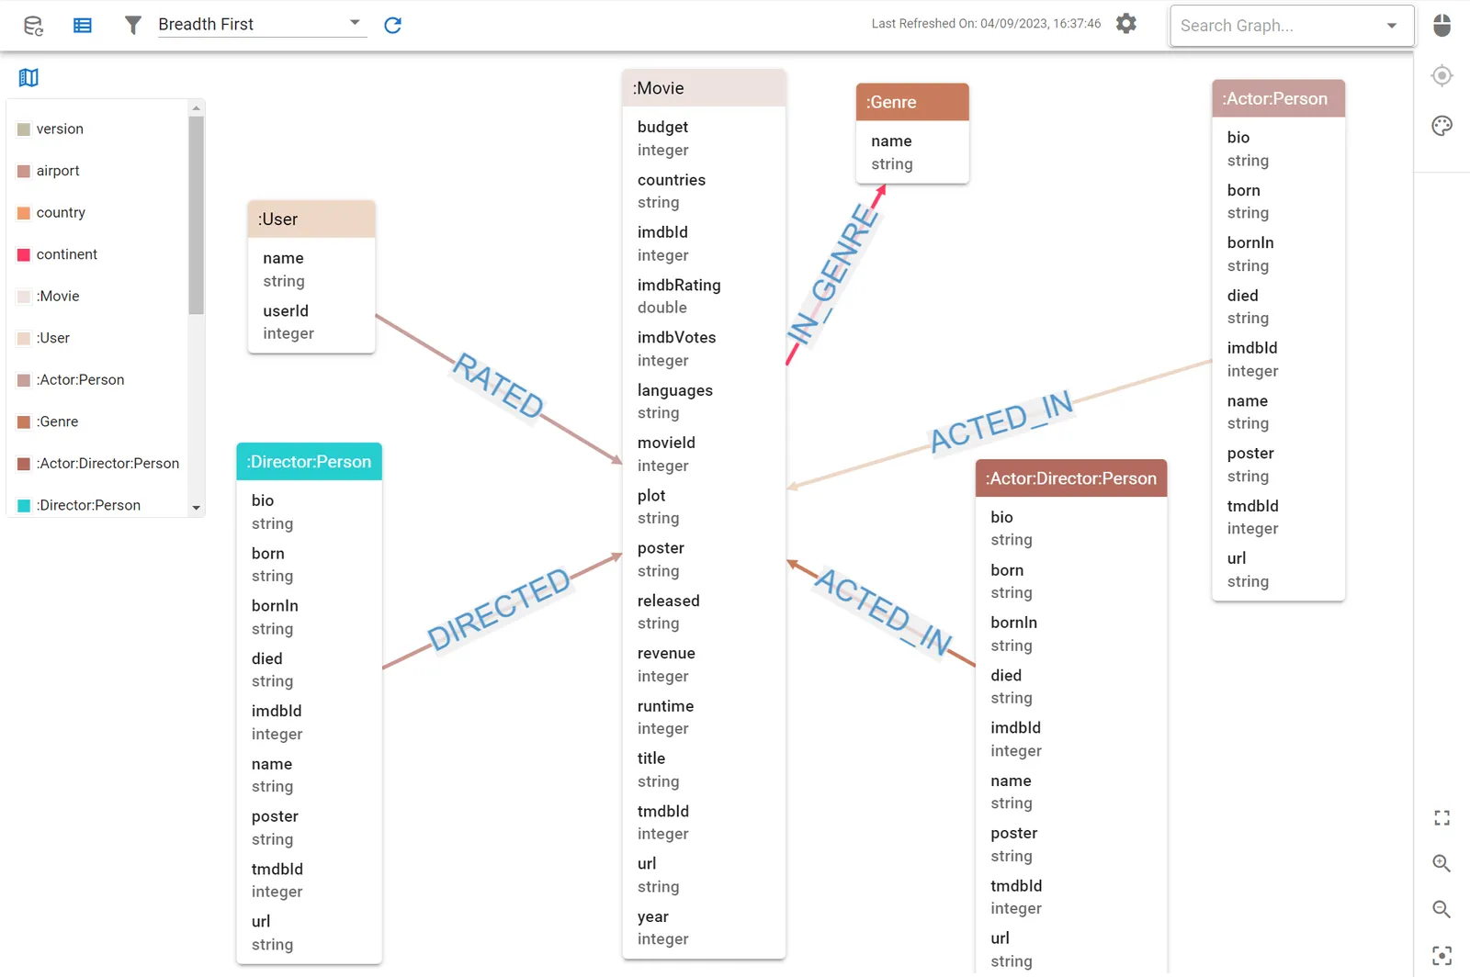1470x977 pixels.
Task: Select :Actor:Person in the legend list
Action: coord(80,380)
